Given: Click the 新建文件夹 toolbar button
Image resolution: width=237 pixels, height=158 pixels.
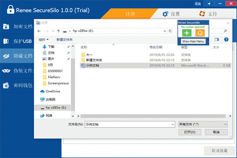Looking at the screenshot, I should [64, 39].
